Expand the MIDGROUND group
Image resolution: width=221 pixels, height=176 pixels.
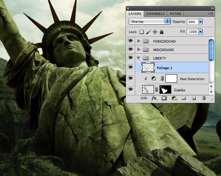pos(139,49)
